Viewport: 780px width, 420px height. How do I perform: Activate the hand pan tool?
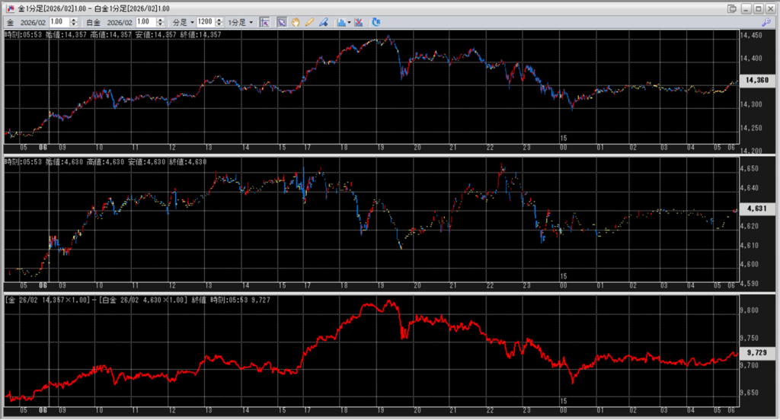[296, 22]
